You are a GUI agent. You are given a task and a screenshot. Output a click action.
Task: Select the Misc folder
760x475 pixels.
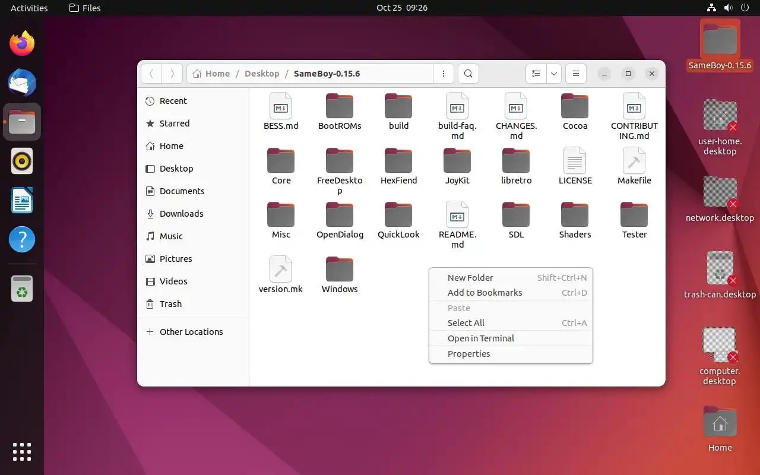(x=281, y=220)
